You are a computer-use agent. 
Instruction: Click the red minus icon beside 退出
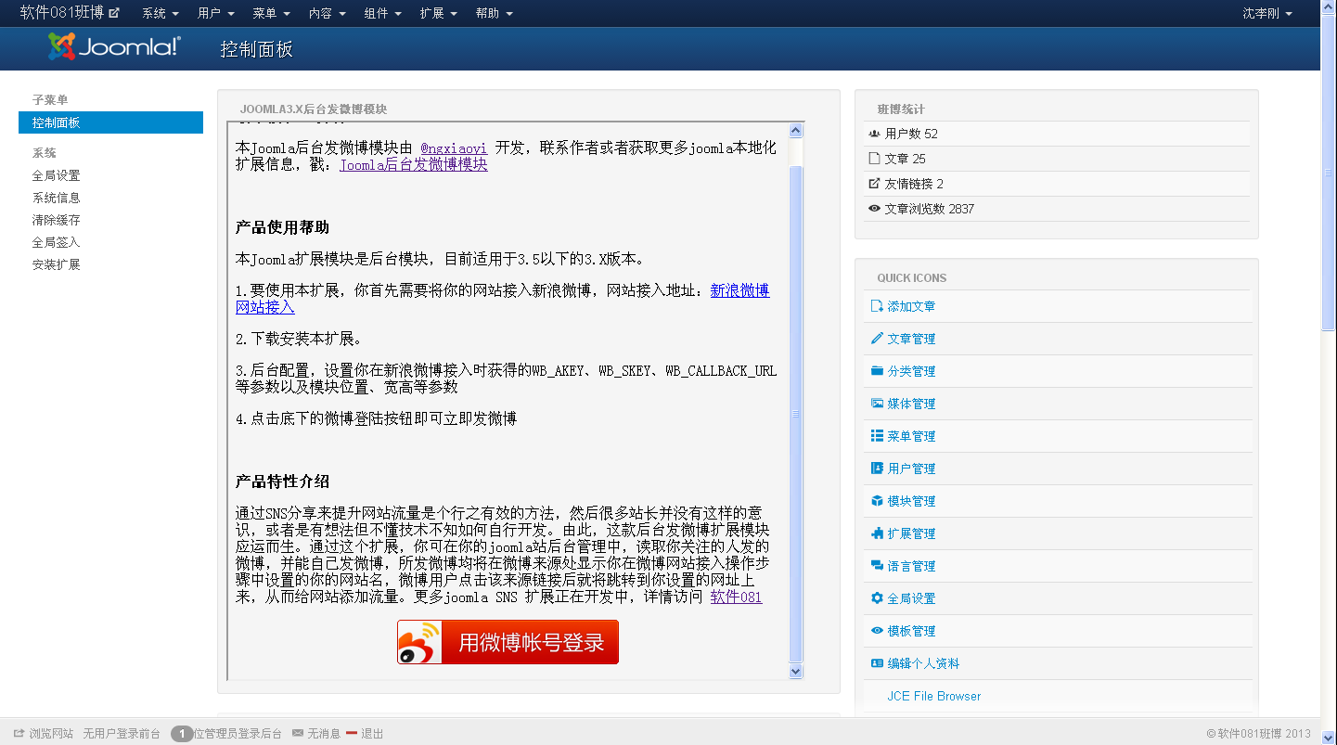coord(352,733)
